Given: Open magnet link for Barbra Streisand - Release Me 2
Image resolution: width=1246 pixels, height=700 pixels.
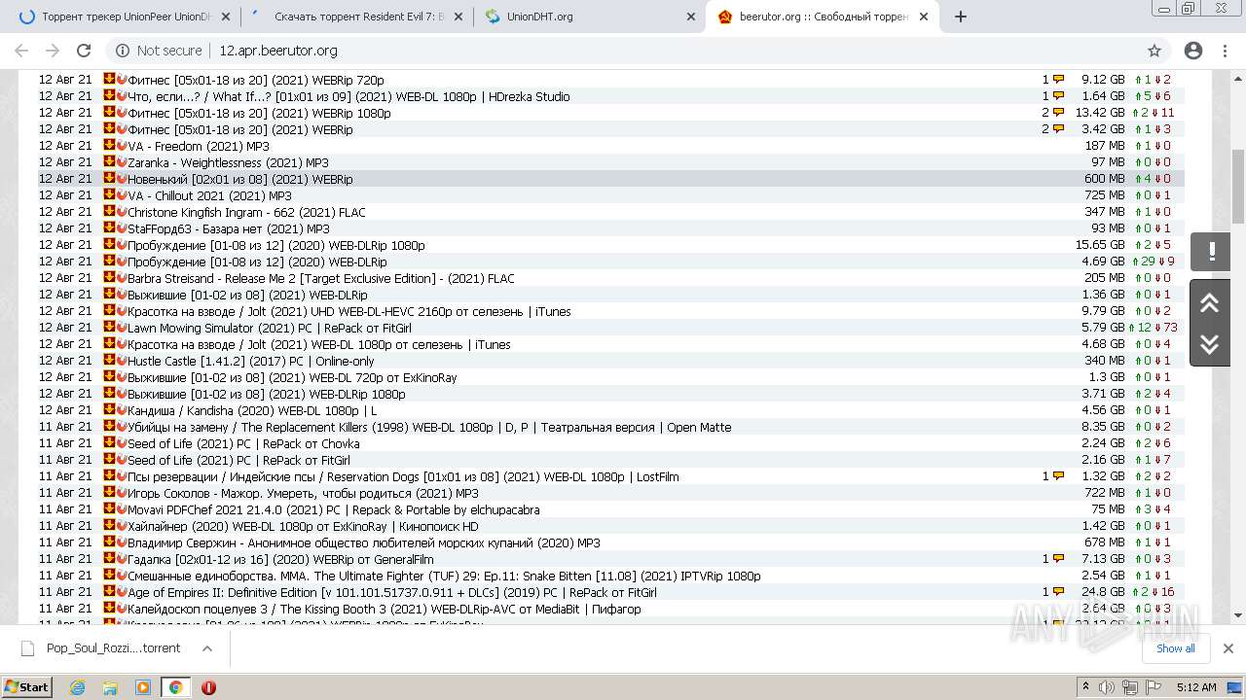Looking at the screenshot, I should click(x=122, y=278).
